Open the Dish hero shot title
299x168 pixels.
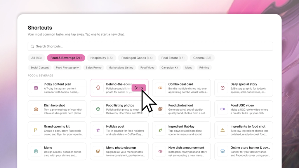(54, 105)
